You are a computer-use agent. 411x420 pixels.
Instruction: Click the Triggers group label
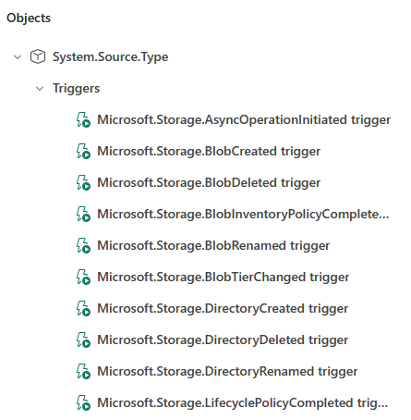coord(76,89)
